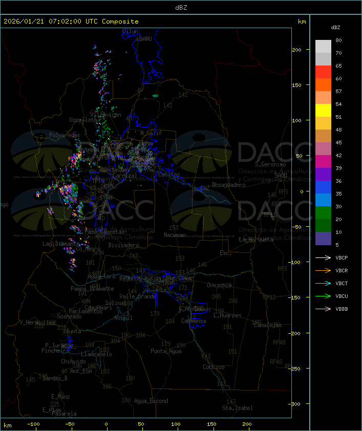This screenshot has height=431, width=362.
Task: Click the green VBCU arrow icon
Action: click(323, 296)
